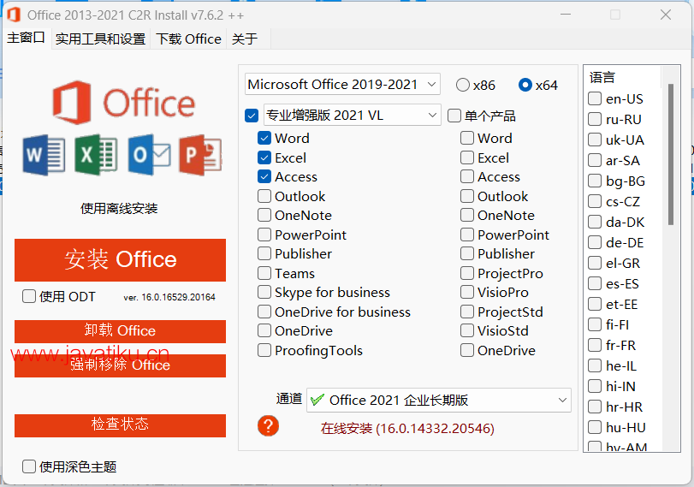Click the Office logo in the title bar

tap(14, 15)
